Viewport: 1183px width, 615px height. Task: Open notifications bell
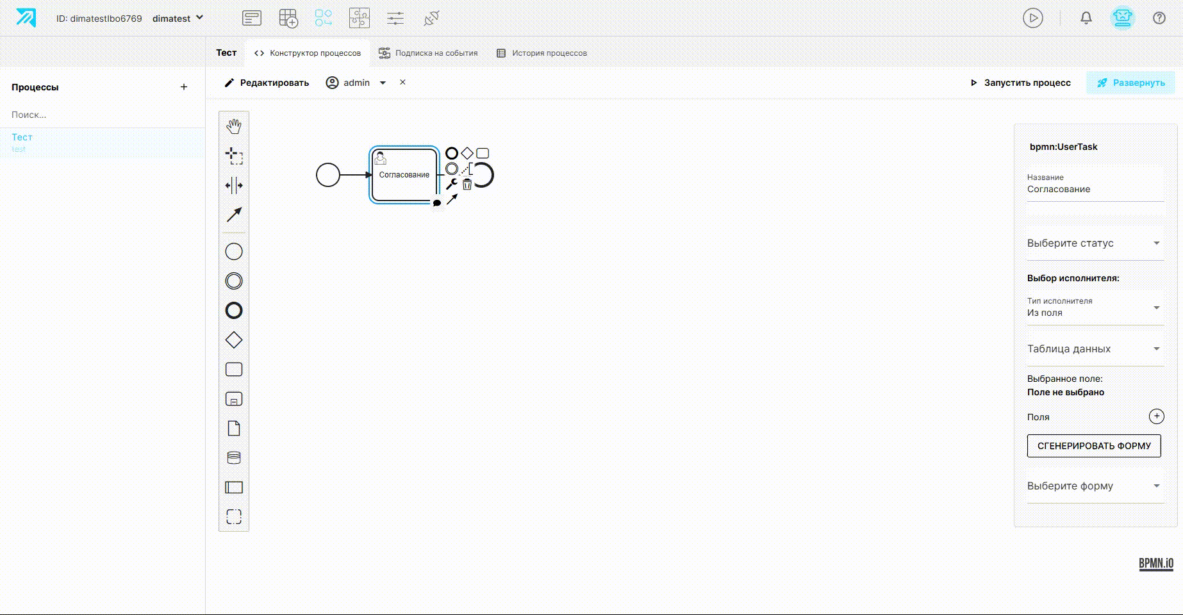pos(1086,18)
